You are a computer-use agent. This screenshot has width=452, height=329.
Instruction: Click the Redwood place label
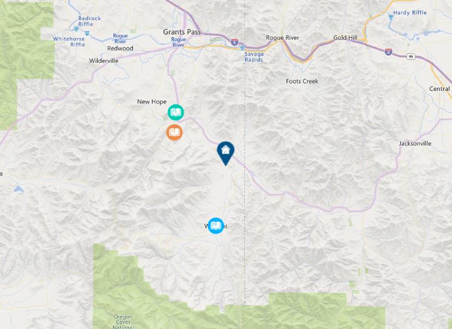pyautogui.click(x=120, y=48)
